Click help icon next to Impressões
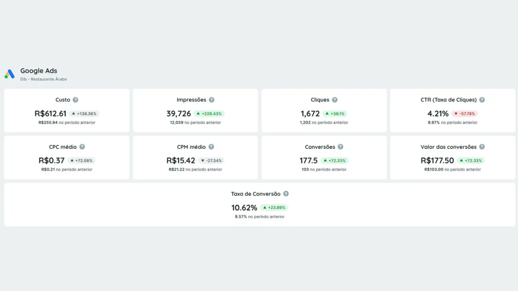Viewport: 518px width, 291px height. coord(212,100)
